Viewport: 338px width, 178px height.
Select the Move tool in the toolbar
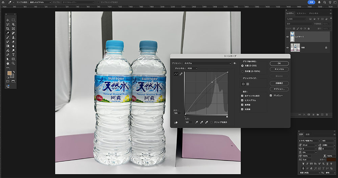[x=8, y=20]
